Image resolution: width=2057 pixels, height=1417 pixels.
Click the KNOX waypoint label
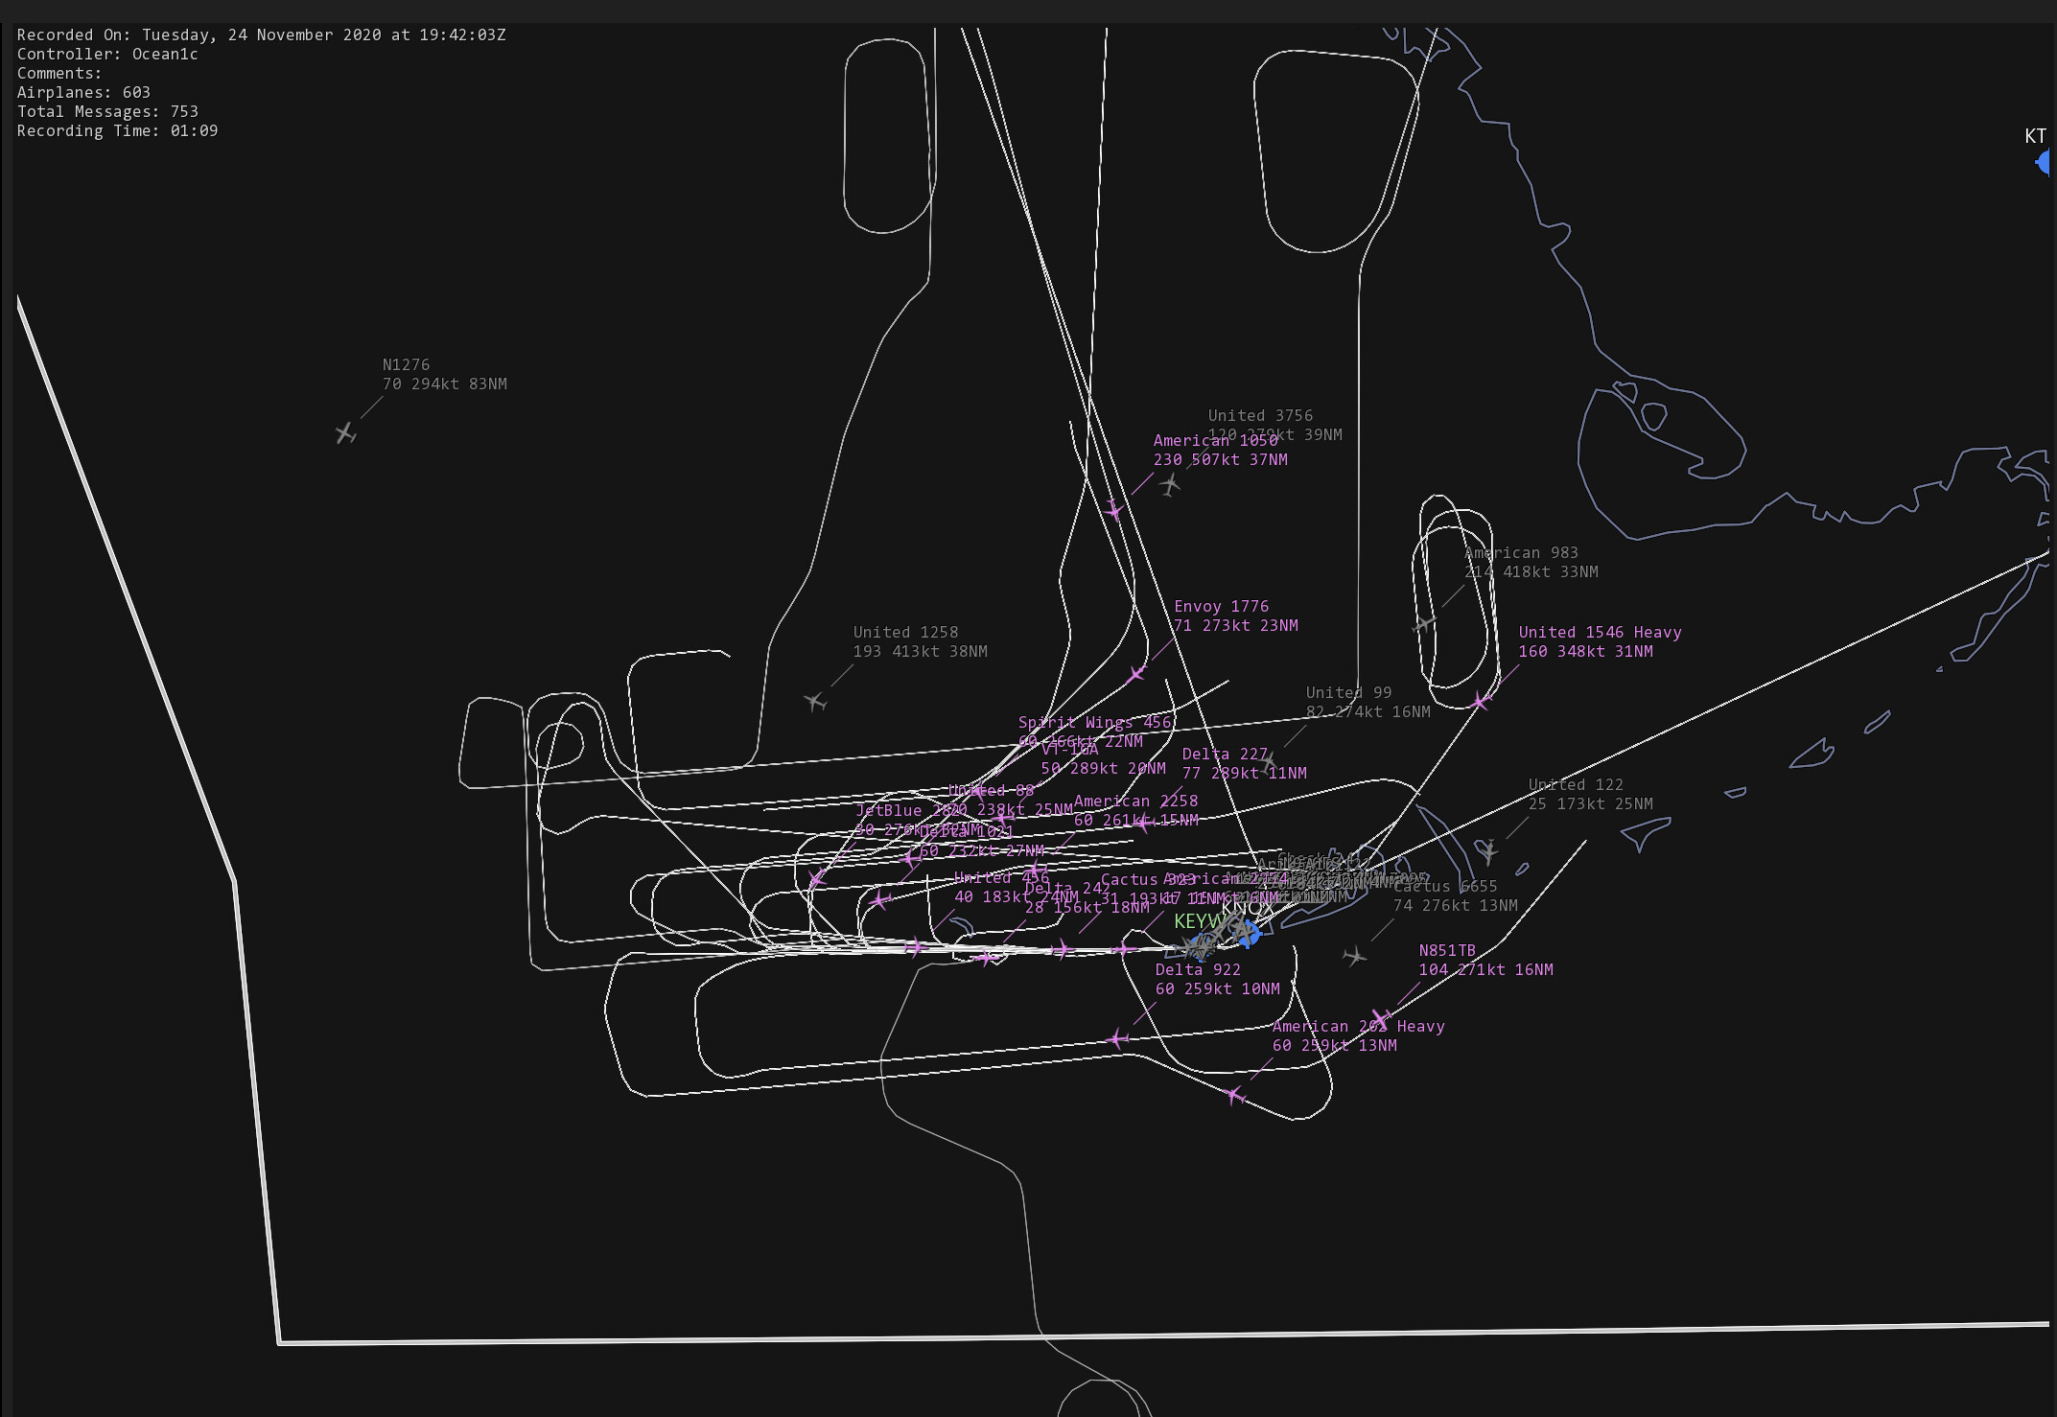(1247, 907)
